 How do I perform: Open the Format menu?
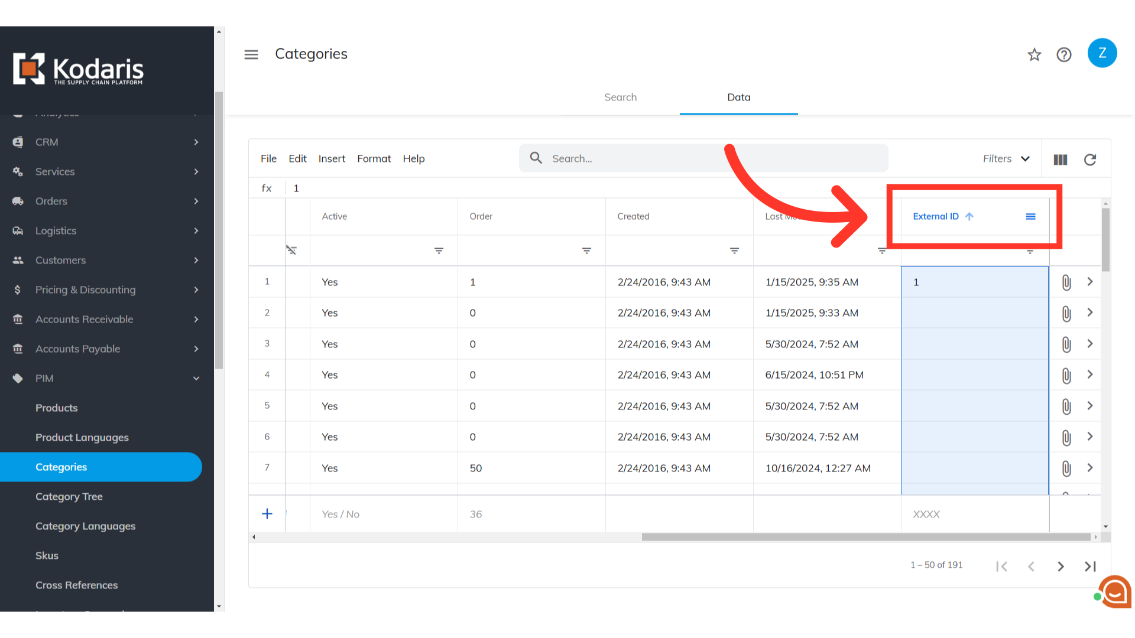[x=374, y=159]
